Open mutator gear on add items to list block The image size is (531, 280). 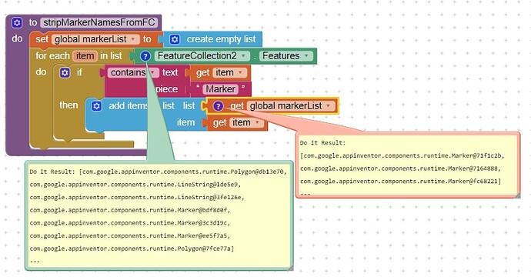97,106
